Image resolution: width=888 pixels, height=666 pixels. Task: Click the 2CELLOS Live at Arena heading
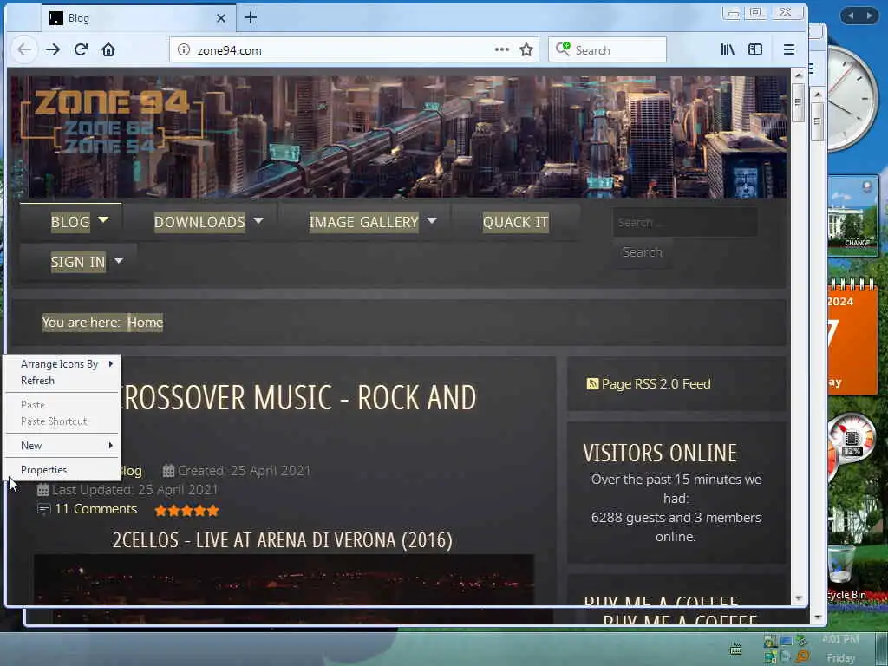coord(282,540)
